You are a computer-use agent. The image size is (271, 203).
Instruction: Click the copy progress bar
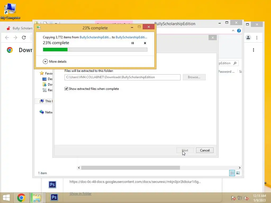coord(95,50)
